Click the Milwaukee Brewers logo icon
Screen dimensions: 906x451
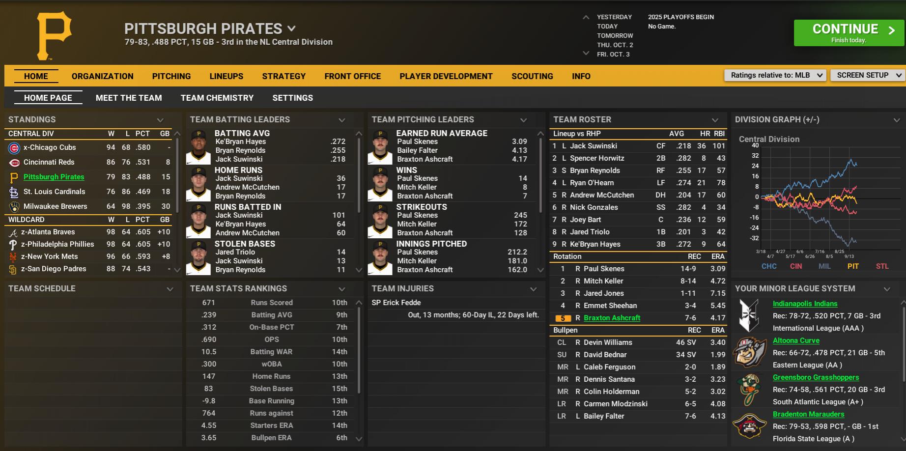[14, 207]
